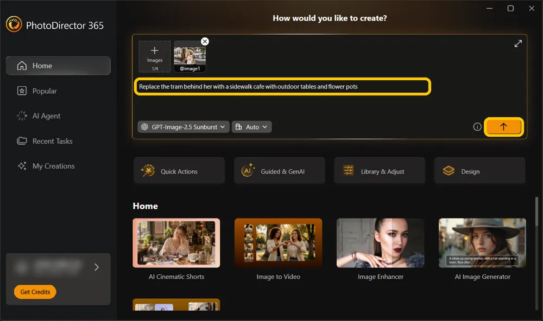Open the partially visible thumbnail below AI Cinematic Shorts
The image size is (543, 321).
coord(176,305)
